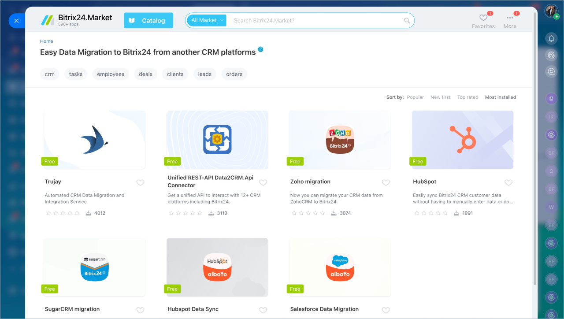Open the Salesforce Data Migration title
This screenshot has width=564, height=319.
(x=324, y=309)
